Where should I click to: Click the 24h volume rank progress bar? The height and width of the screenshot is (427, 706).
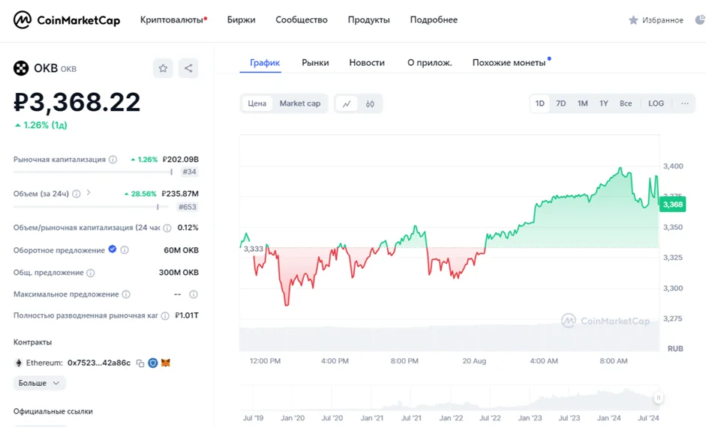[91, 207]
